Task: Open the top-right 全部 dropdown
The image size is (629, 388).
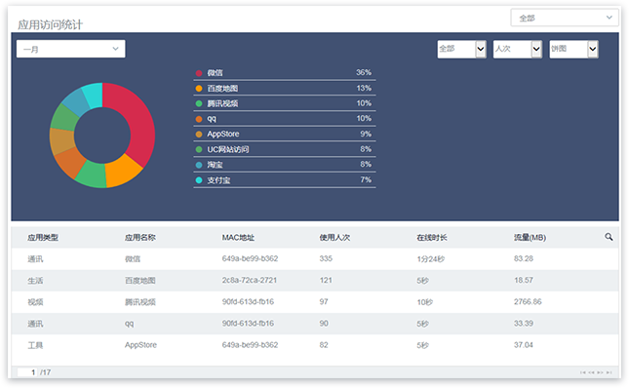Action: 565,18
